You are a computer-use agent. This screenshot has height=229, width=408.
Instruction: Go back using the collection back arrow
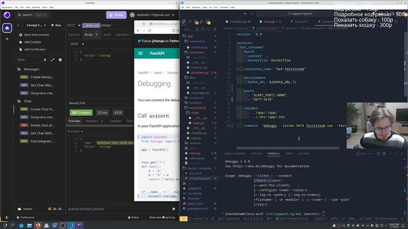pos(18,25)
